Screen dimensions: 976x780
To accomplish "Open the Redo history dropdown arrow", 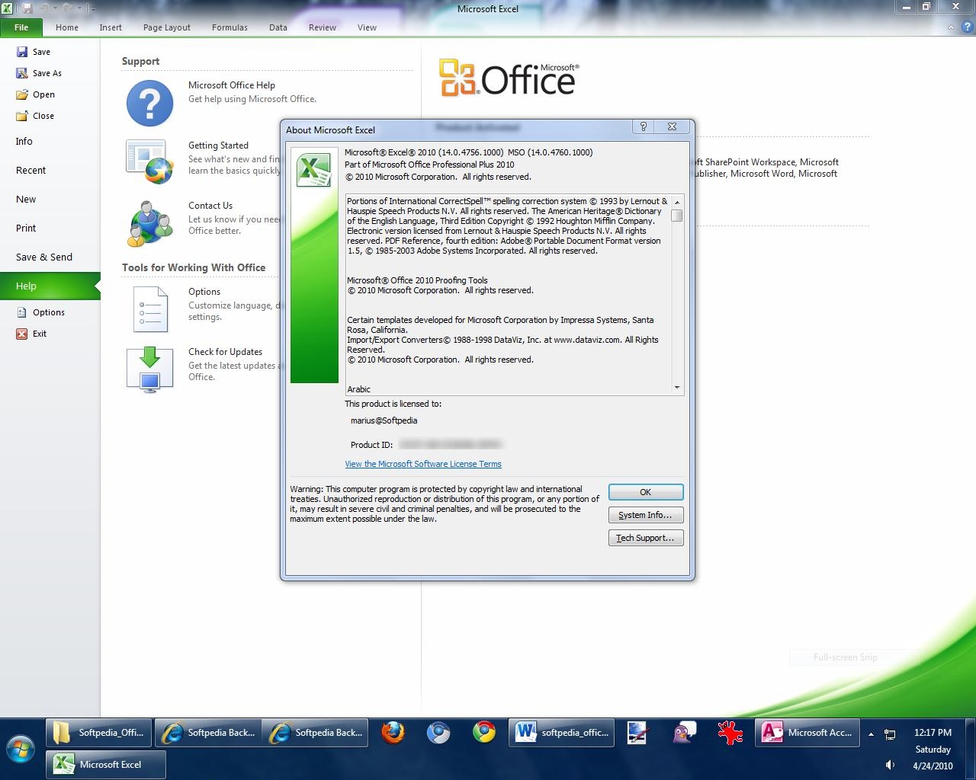I will point(79,8).
